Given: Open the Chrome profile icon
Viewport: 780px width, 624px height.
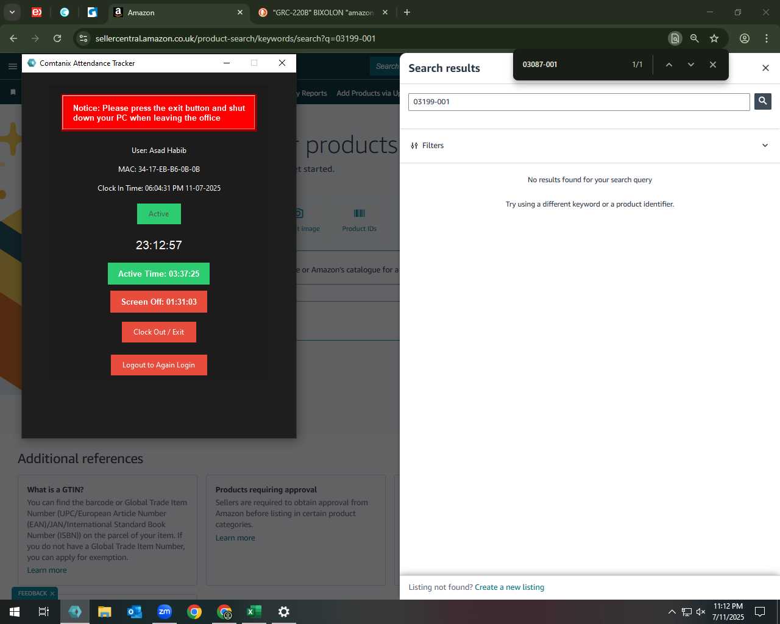Looking at the screenshot, I should click(745, 38).
